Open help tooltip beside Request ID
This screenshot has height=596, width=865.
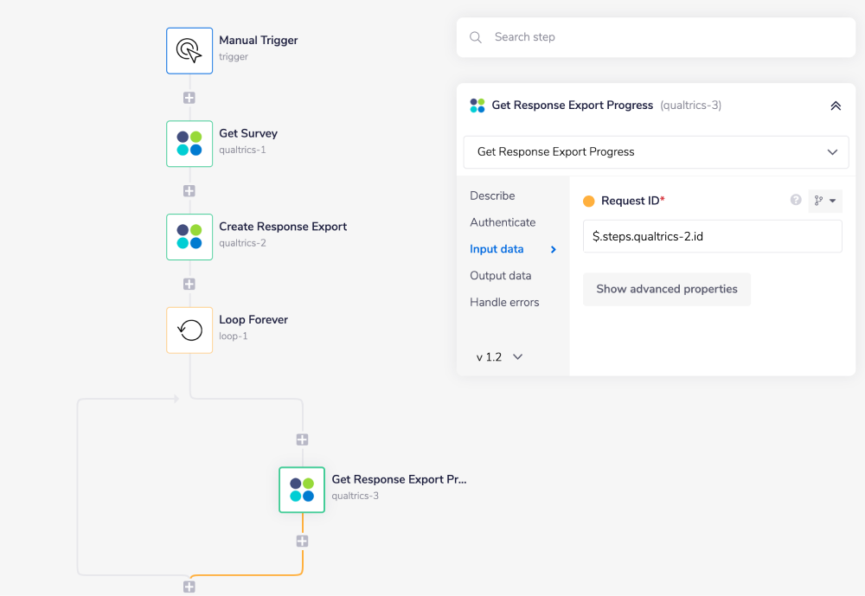coord(795,201)
